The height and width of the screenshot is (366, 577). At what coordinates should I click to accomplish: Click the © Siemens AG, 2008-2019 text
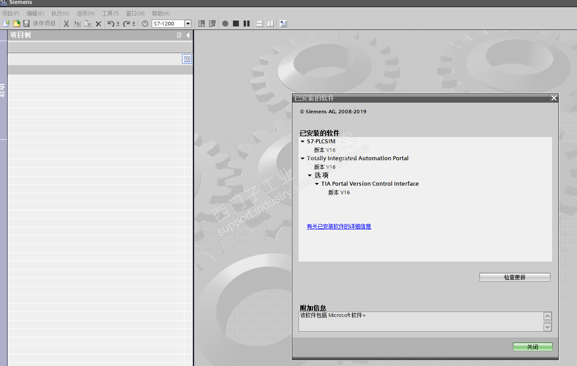point(333,112)
